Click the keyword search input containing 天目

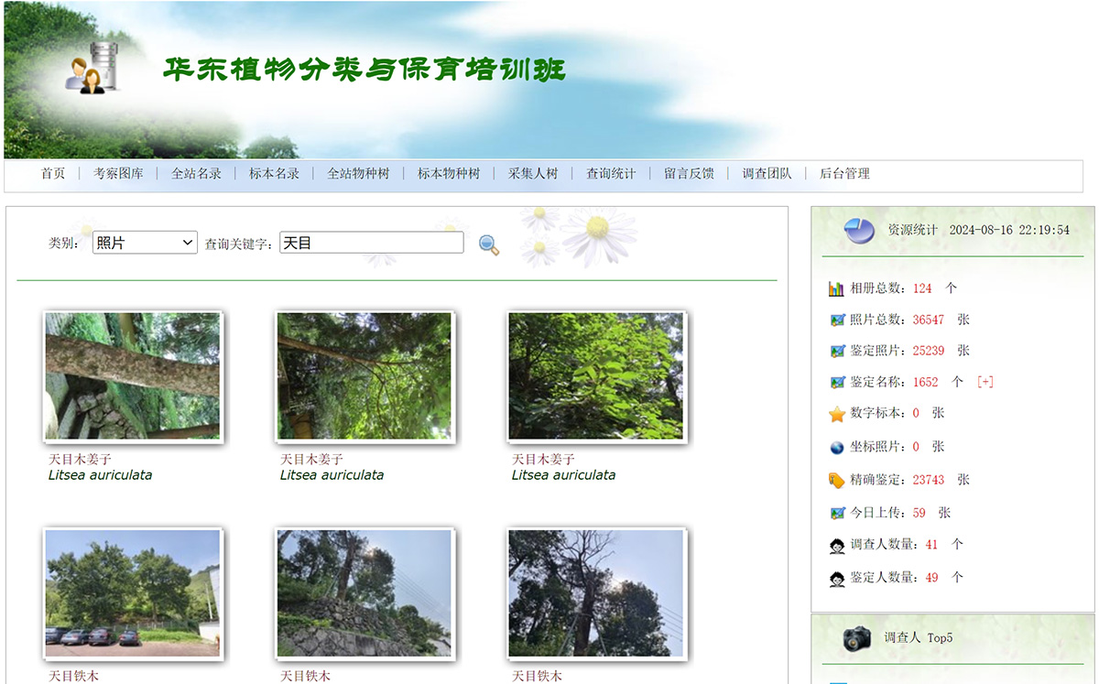(370, 242)
